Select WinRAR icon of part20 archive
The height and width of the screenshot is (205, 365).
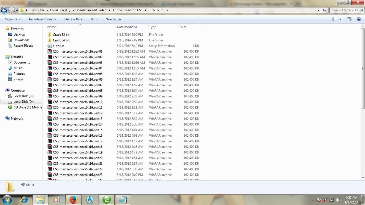click(50, 158)
